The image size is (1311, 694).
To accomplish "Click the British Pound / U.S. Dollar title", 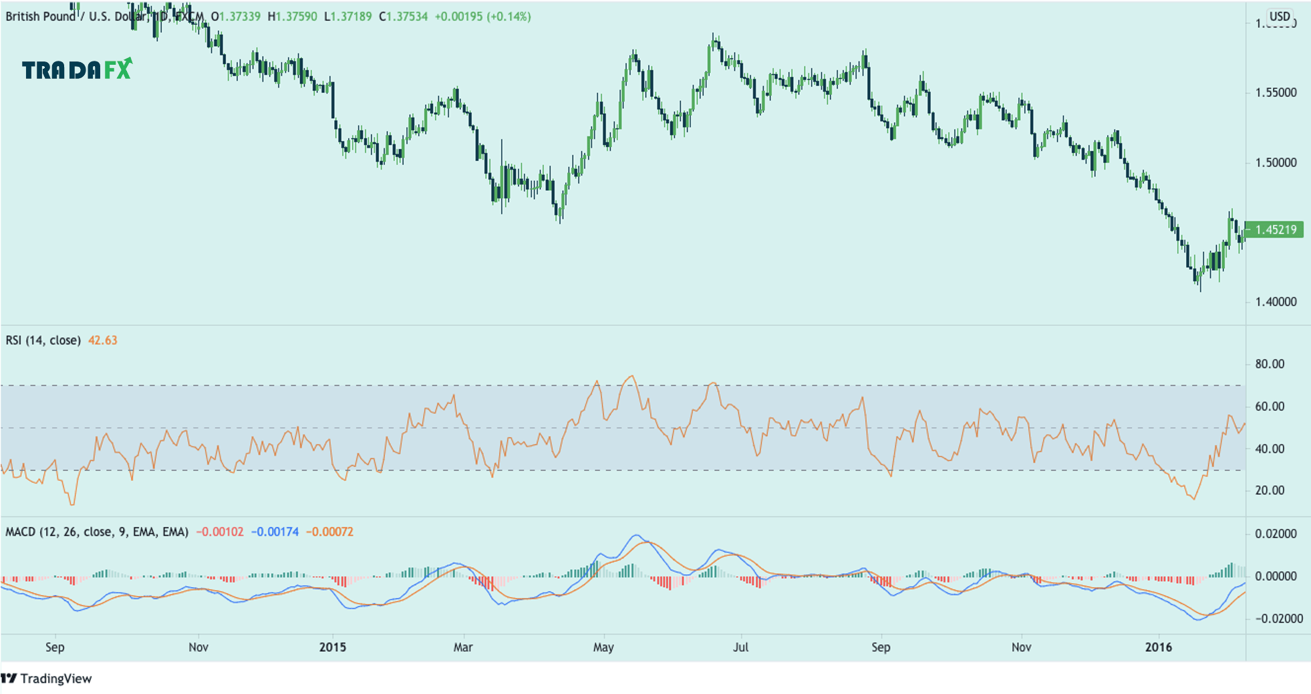I will 74,17.
